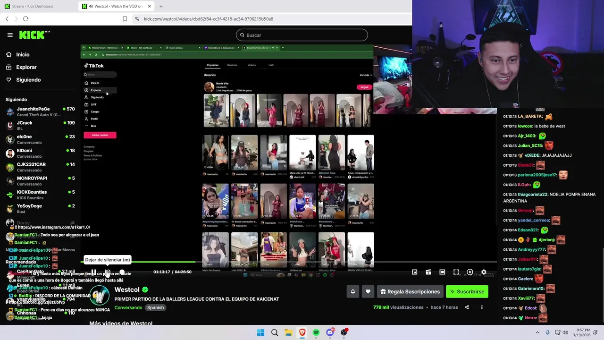Pause the VOD with the pause icon

[93, 272]
